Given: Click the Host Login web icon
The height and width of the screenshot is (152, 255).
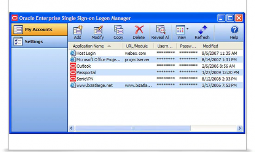Looking at the screenshot, I should click(x=73, y=53).
